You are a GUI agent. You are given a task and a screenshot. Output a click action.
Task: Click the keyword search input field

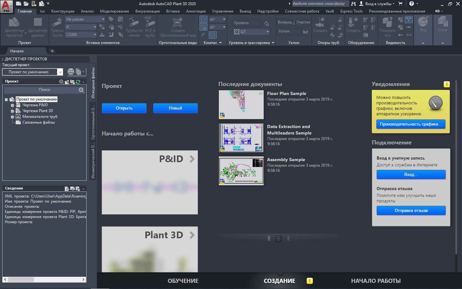(x=320, y=4)
